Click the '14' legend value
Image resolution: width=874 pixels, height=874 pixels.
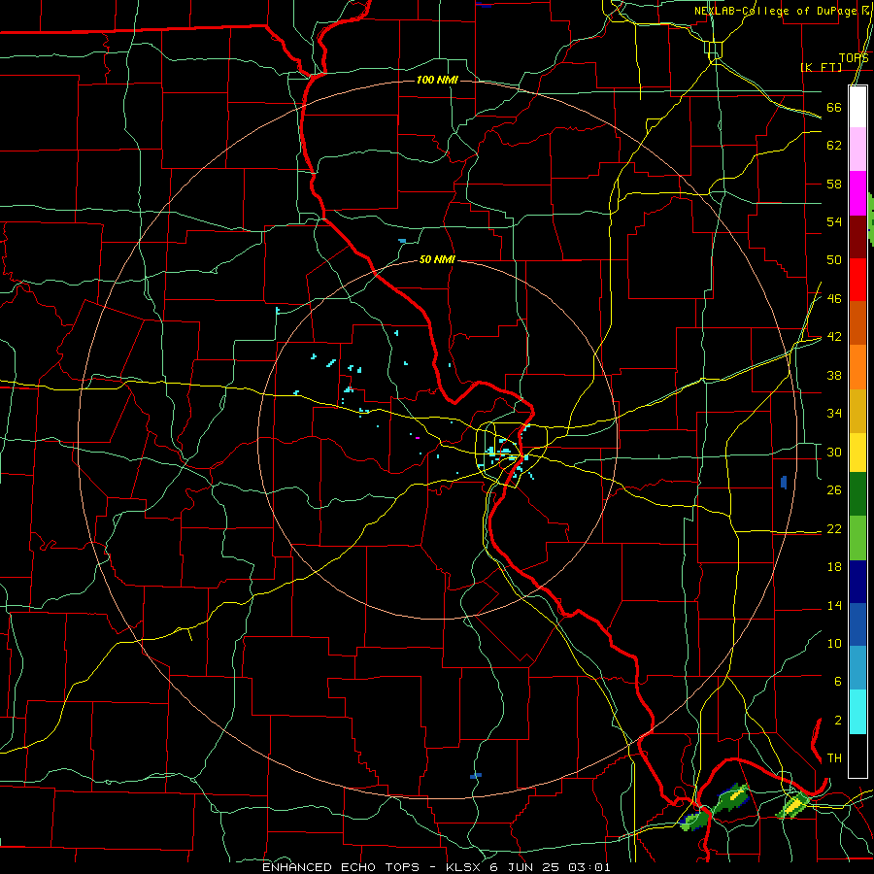(834, 605)
